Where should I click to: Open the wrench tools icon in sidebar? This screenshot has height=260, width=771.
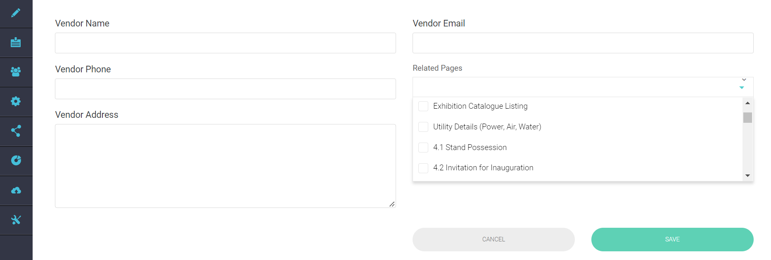click(16, 220)
